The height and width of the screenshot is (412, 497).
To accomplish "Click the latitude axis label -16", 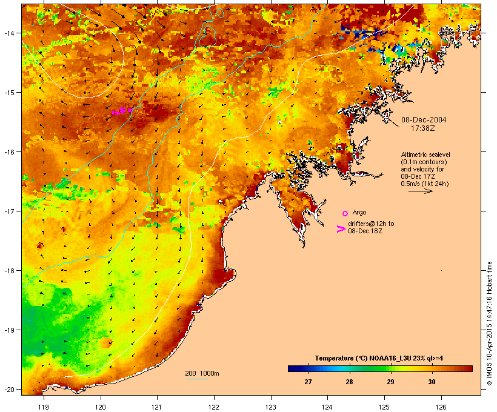I will tap(8, 152).
